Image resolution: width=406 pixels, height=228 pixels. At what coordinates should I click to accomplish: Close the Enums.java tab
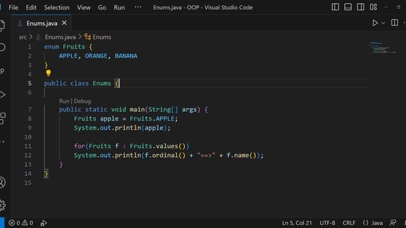(x=64, y=23)
